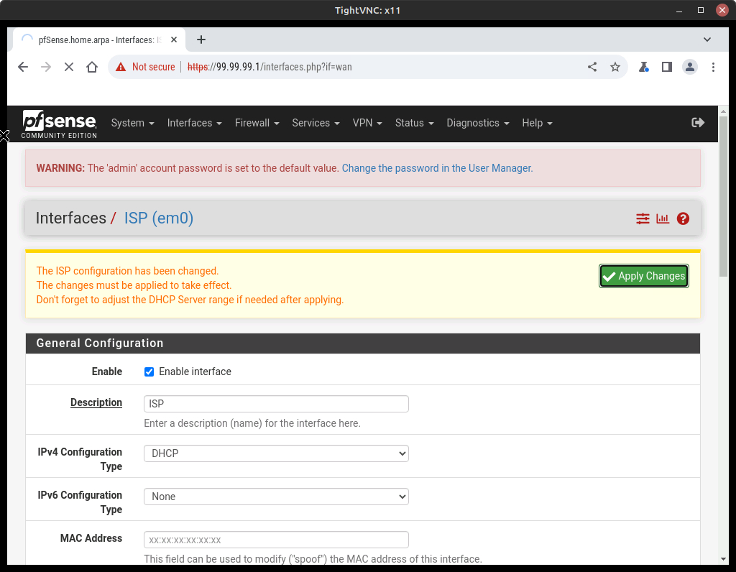Image resolution: width=736 pixels, height=572 pixels.
Task: Open the Interfaces menu
Action: [x=194, y=123]
